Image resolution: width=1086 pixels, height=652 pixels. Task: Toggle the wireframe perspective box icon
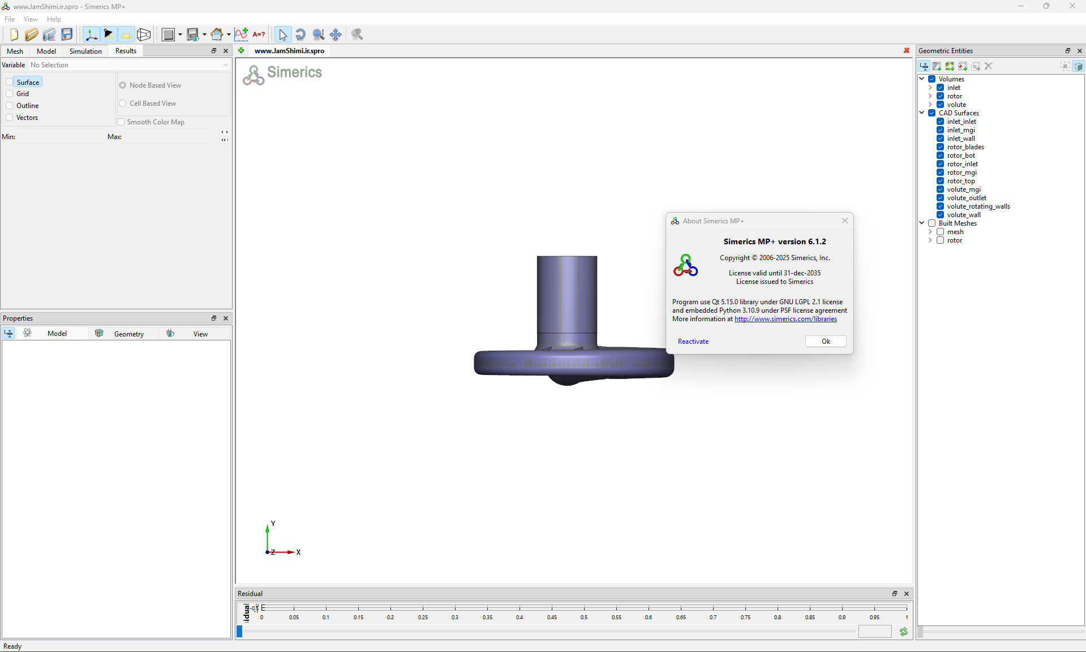[x=144, y=34]
